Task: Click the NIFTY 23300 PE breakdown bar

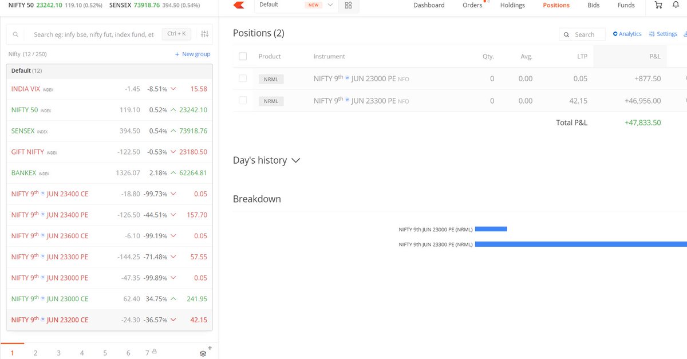Action: [581, 244]
